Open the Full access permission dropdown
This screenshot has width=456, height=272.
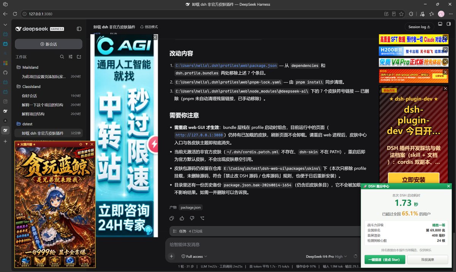click(x=195, y=256)
